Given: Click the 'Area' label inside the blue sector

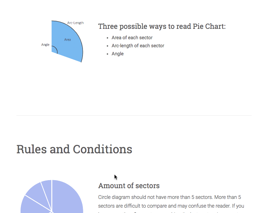Looking at the screenshot, I should click(67, 40).
